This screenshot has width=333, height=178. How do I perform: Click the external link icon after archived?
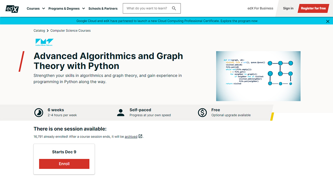point(140,136)
